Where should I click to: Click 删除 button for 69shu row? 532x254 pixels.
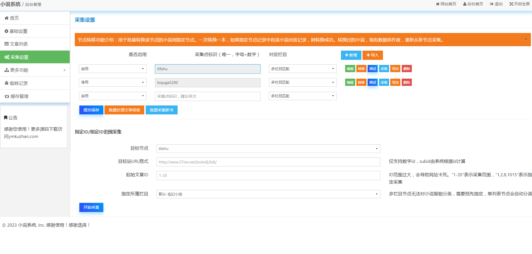[407, 69]
